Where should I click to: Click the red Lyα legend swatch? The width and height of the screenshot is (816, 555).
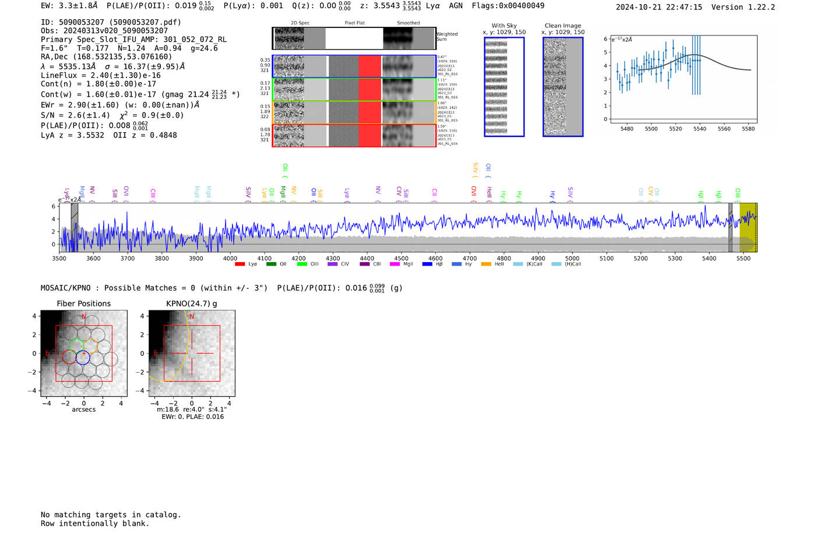(x=240, y=264)
